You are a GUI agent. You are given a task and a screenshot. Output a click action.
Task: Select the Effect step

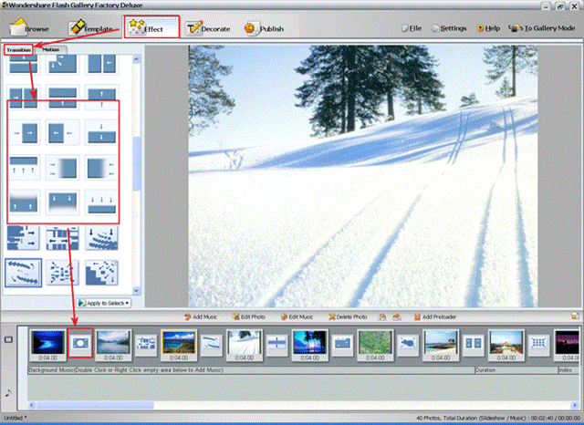[151, 27]
